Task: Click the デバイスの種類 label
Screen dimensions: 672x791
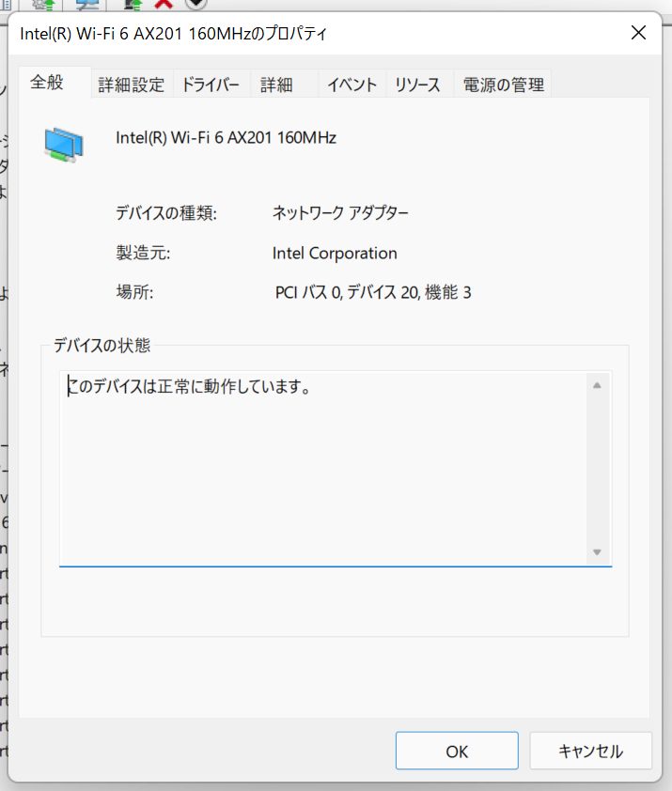Action: [166, 213]
